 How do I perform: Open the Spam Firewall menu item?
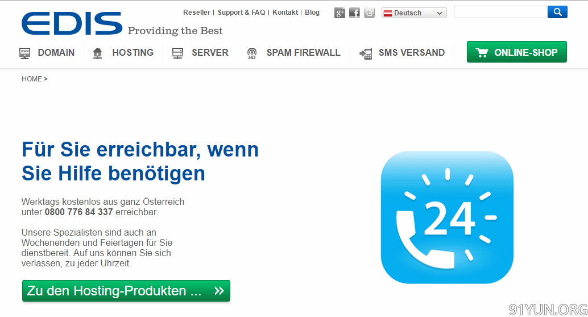303,52
